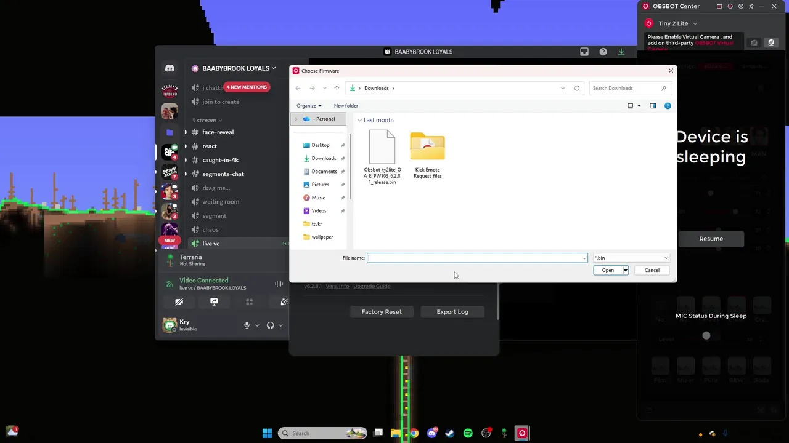Viewport: 789px width, 443px height.
Task: Open the react channel
Action: [x=210, y=146]
